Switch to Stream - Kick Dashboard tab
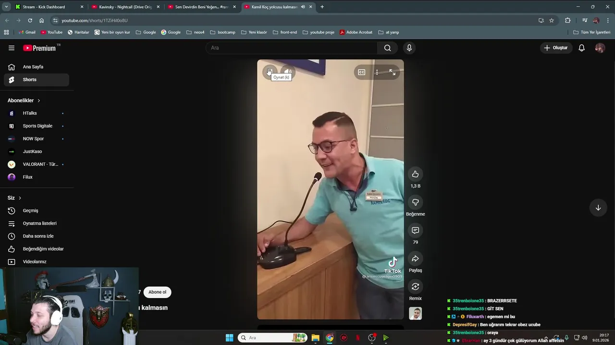This screenshot has height=345, width=615. 50,7
